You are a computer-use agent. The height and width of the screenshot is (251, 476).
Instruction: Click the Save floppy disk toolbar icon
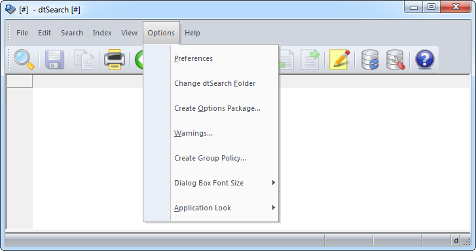(x=54, y=60)
